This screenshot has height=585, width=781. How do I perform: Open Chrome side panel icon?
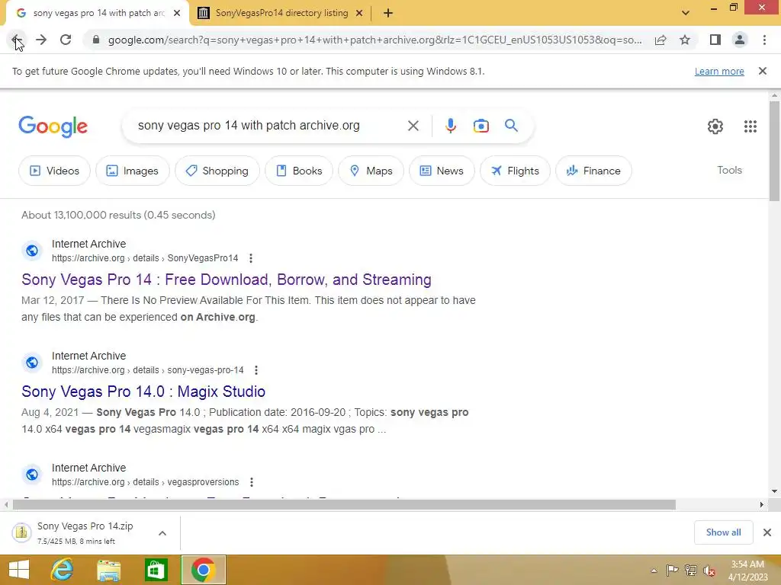tap(715, 40)
